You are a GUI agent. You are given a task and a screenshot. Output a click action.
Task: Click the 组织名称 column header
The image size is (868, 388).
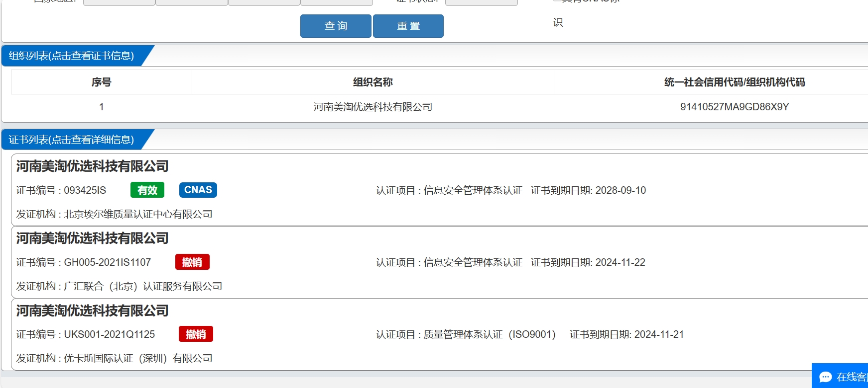tap(373, 82)
